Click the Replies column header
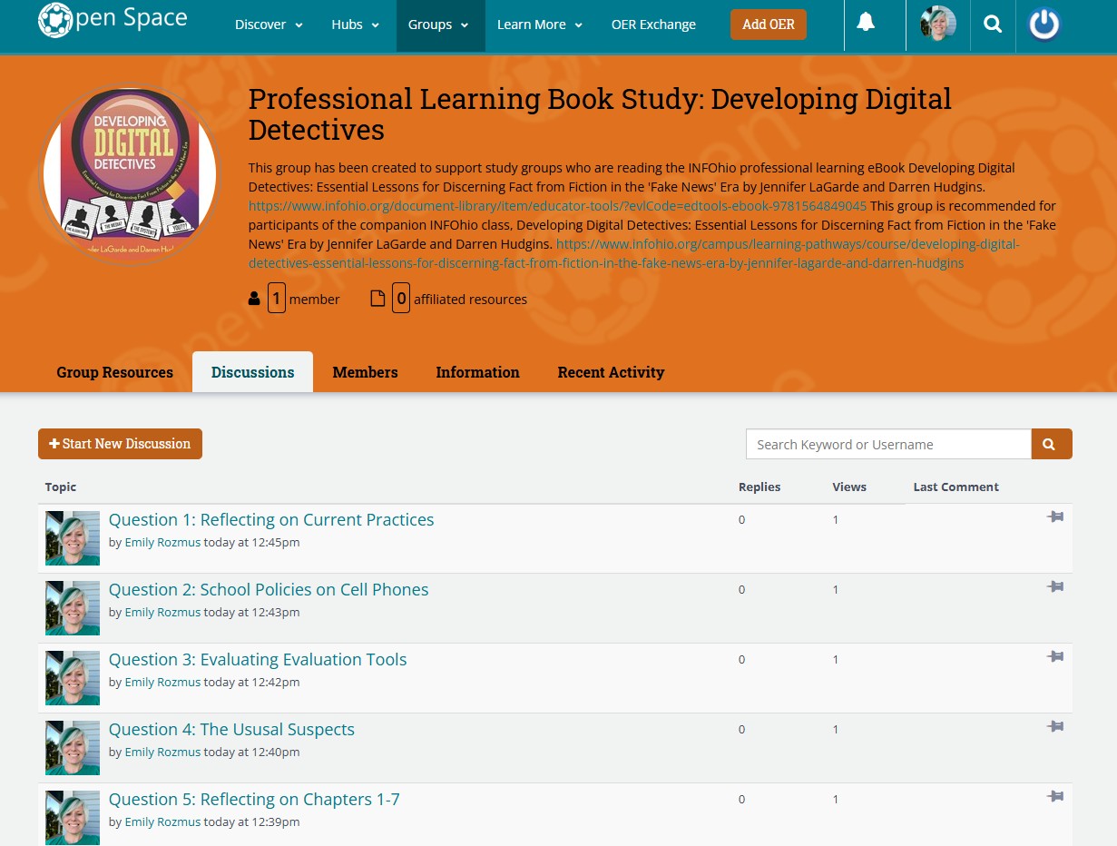1117x846 pixels. [x=759, y=487]
